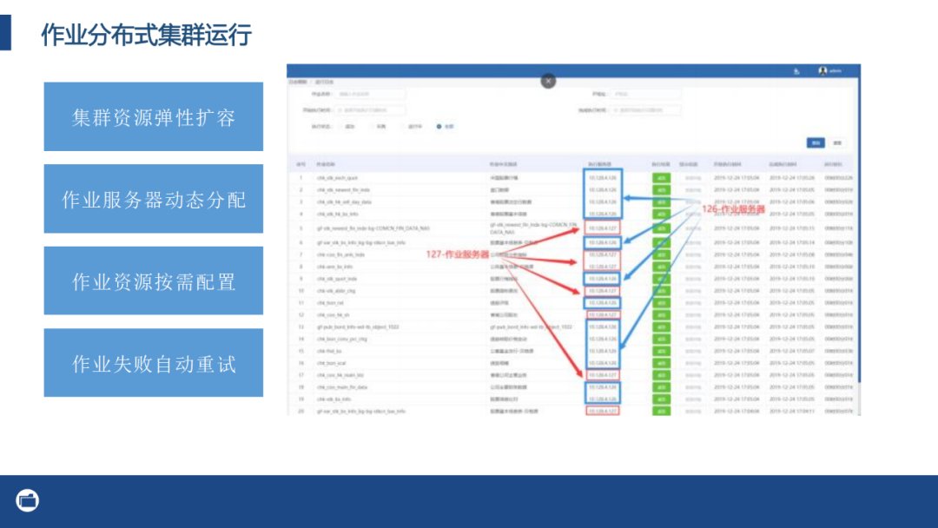Click job name chk_coc_main_fin_data in row 18

[x=342, y=386]
